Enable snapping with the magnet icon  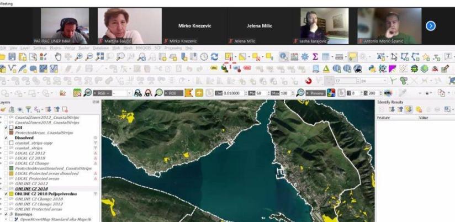click(309, 81)
